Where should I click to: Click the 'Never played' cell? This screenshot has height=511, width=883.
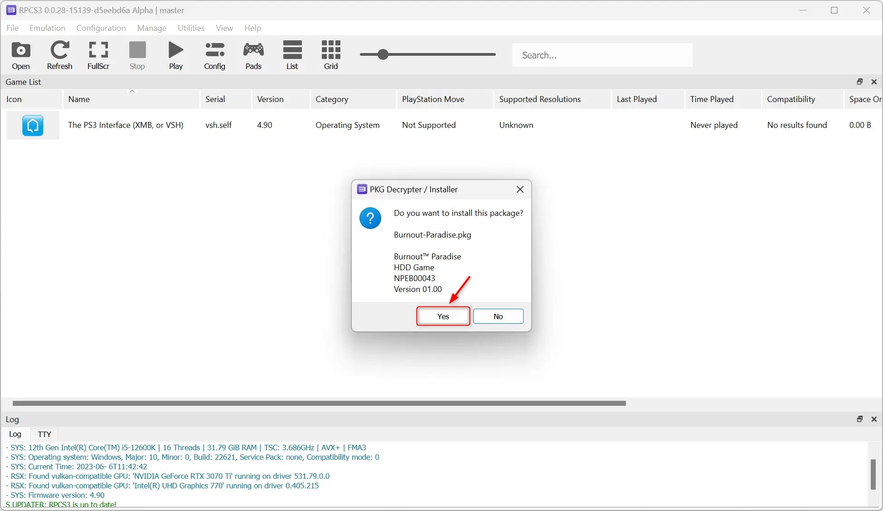pos(714,125)
